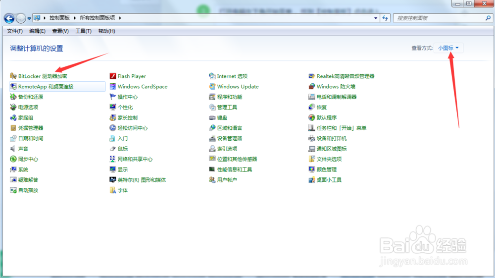Click the 桌面小工具 icon
Screen dimensions: 495x278
pyautogui.click(x=311, y=180)
